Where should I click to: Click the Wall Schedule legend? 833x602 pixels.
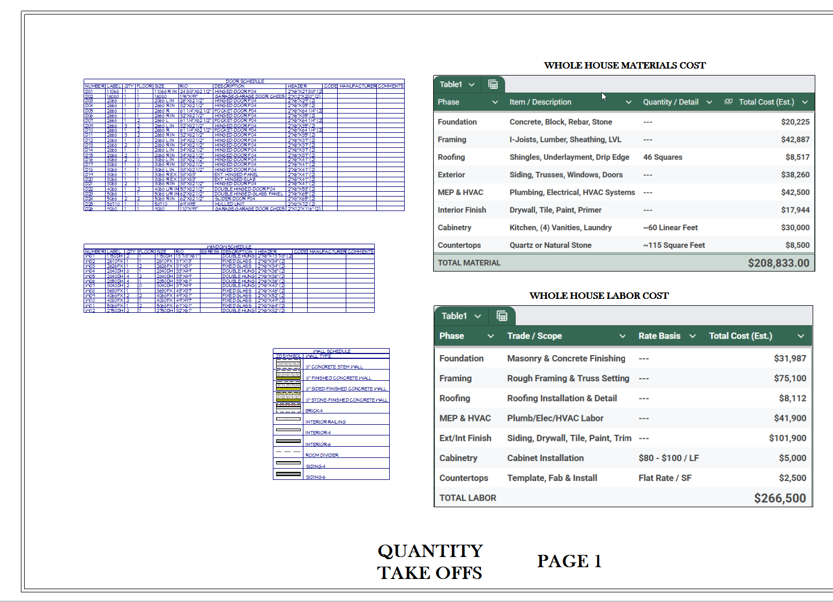coord(331,414)
